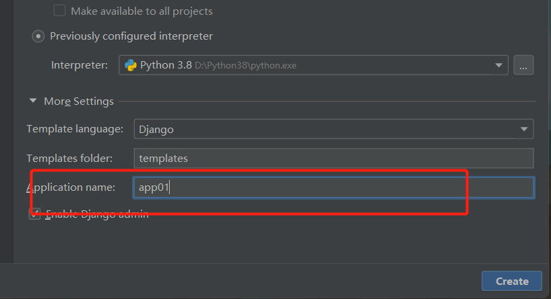
Task: Click the Templates folder label
Action: click(x=69, y=159)
